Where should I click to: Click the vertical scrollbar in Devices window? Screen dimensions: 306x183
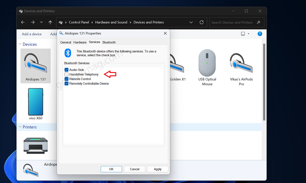click(264, 82)
